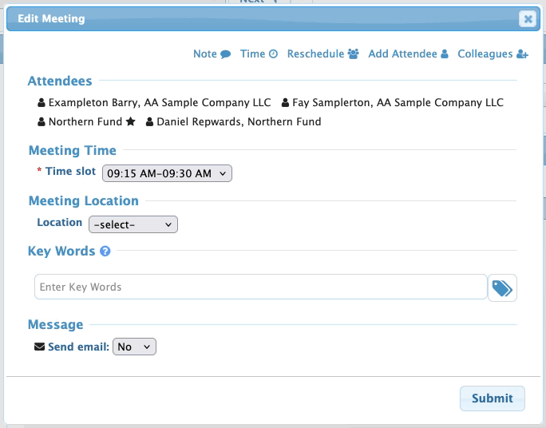Viewport: 546px width, 428px height.
Task: Click the Send email envelope icon
Action: [x=40, y=347]
